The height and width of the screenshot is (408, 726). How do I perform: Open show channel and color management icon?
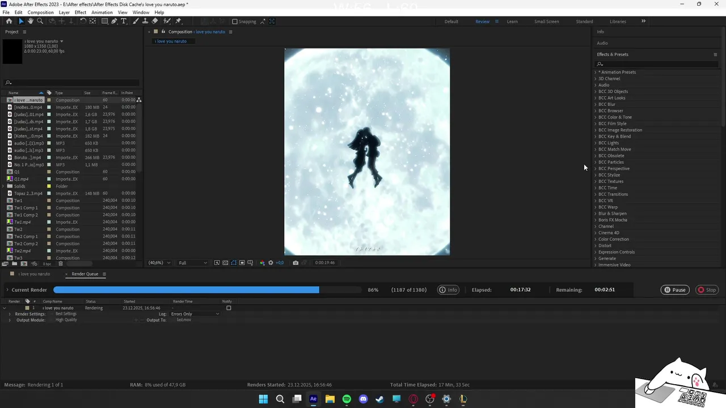coord(262,262)
